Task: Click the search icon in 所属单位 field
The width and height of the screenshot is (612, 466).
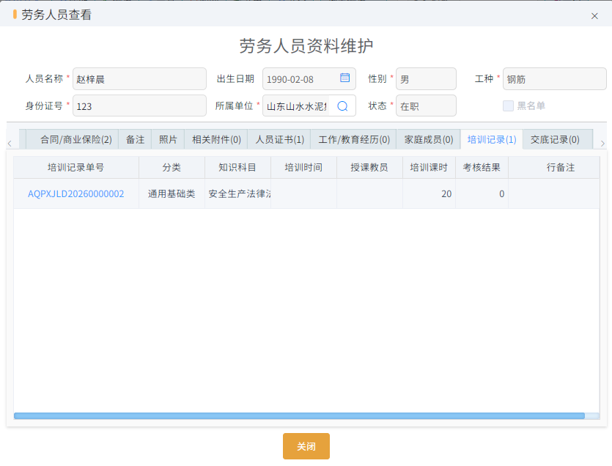Action: (342, 106)
